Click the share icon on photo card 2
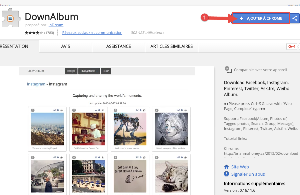Viewport: 300px width, 195px height. pos(103,110)
